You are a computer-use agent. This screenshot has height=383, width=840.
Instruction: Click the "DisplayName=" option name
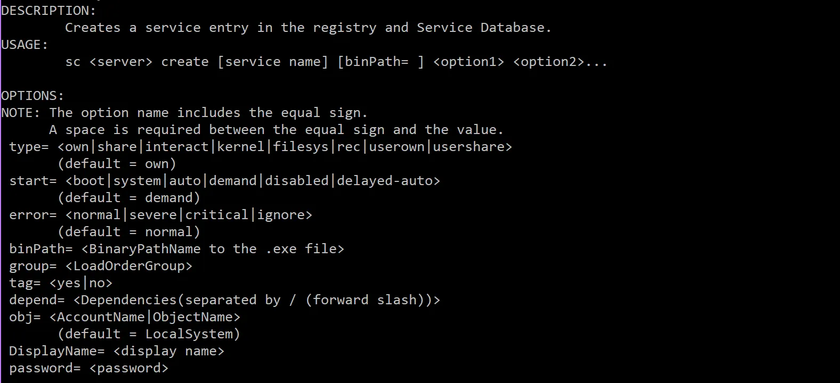tap(56, 351)
